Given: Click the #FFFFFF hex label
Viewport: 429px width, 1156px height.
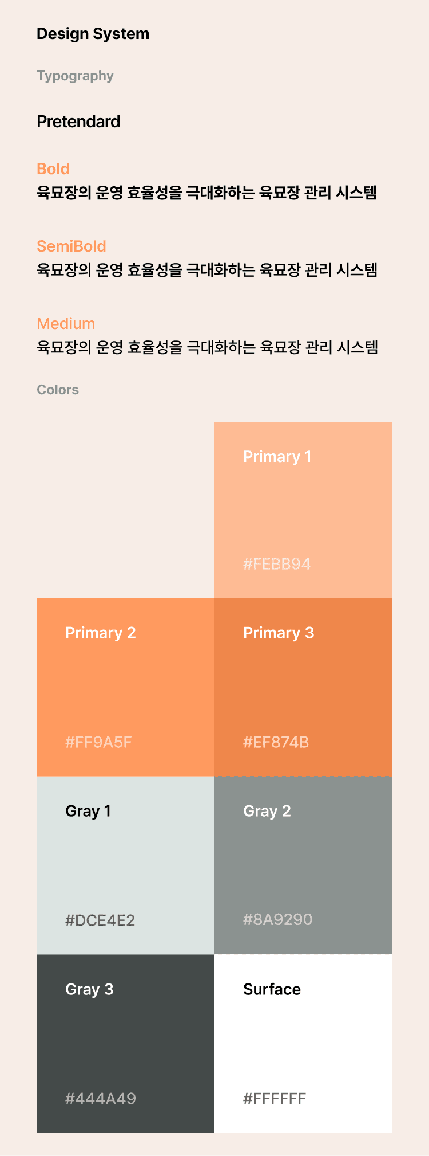Looking at the screenshot, I should point(275,1099).
